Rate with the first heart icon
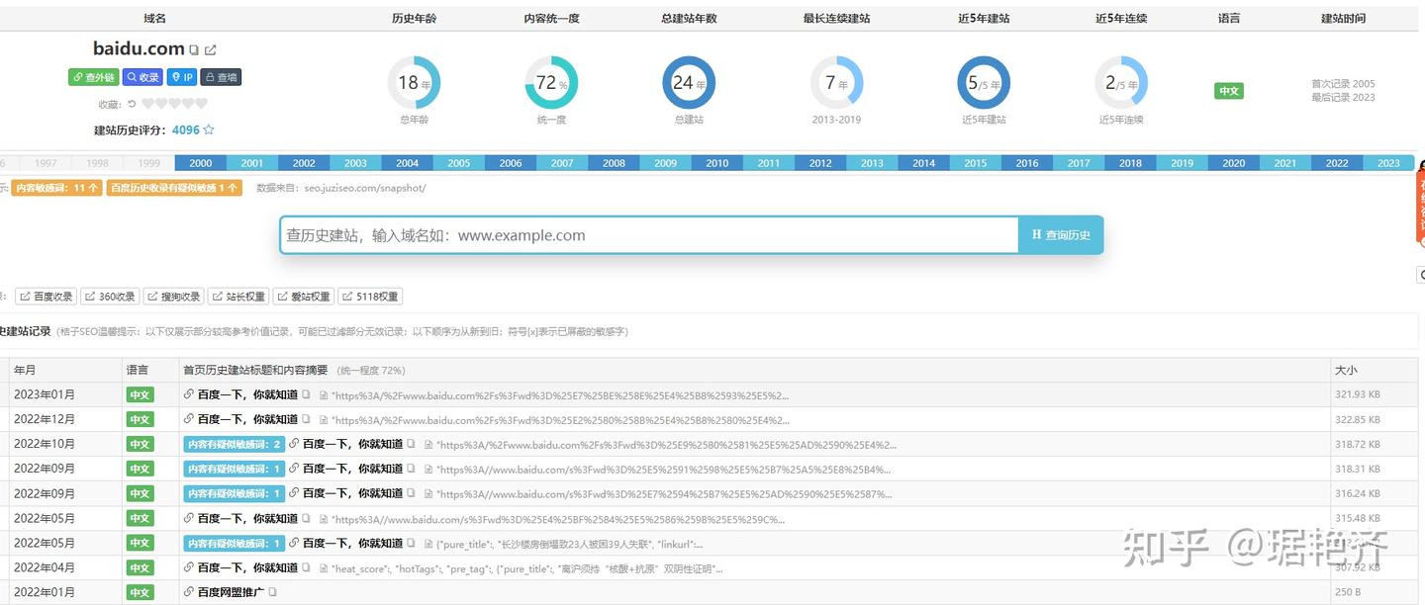 point(147,103)
